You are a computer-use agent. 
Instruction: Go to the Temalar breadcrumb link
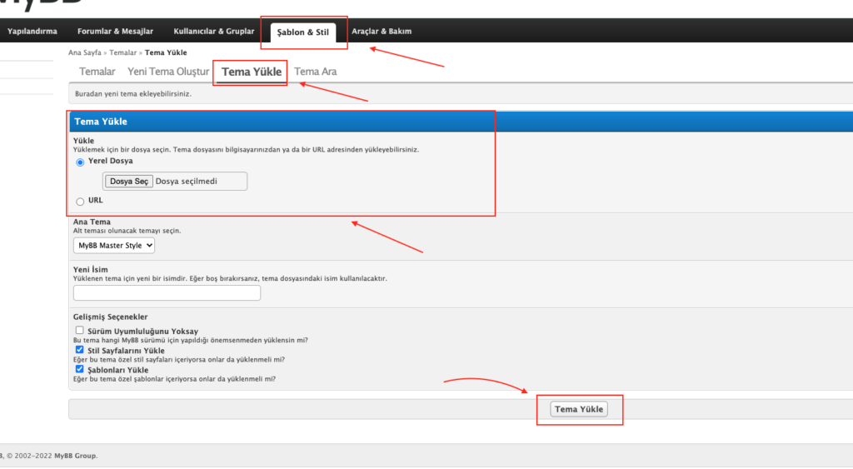click(123, 52)
